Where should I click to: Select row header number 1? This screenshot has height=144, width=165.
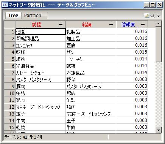point(10,32)
